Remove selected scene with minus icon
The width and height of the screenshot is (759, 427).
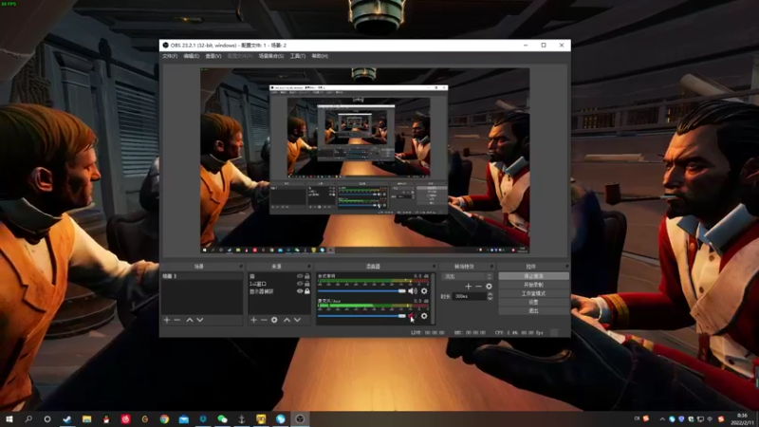[x=177, y=320]
